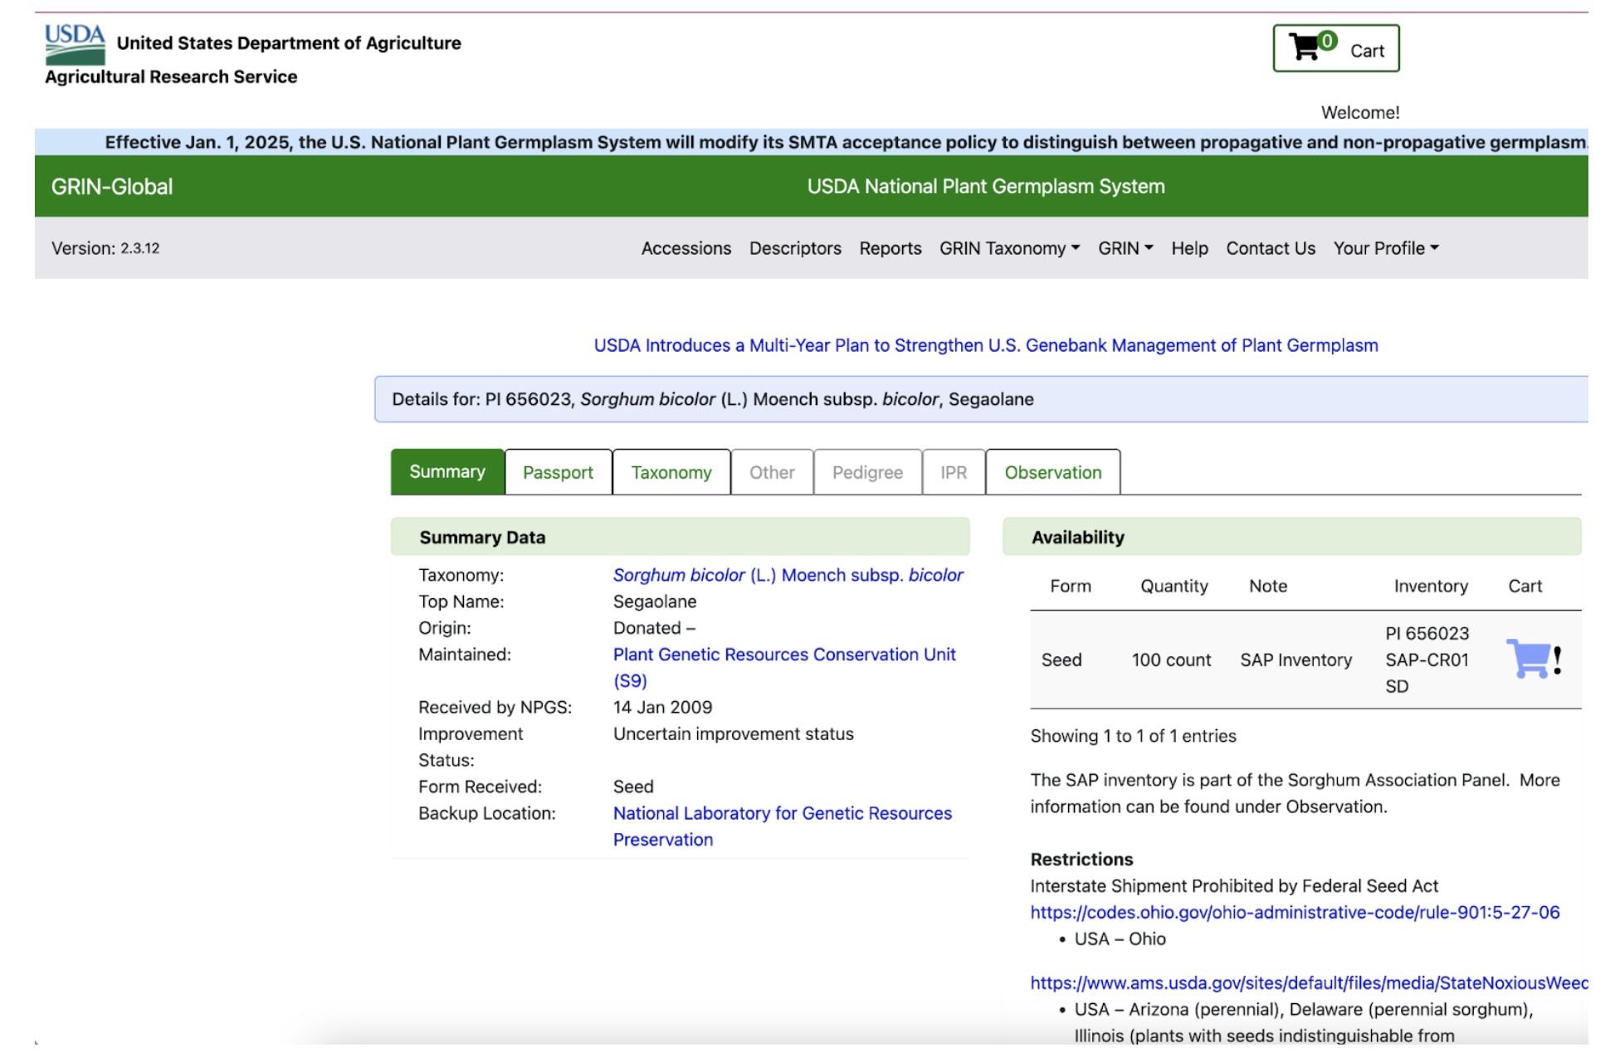Expand the GRIN dropdown menu
This screenshot has height=1057, width=1610.
point(1125,248)
